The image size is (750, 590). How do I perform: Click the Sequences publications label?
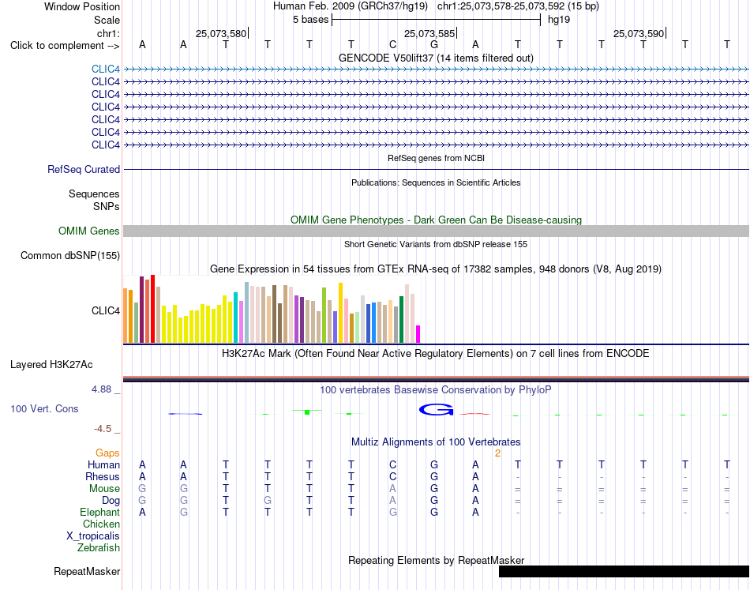(94, 194)
